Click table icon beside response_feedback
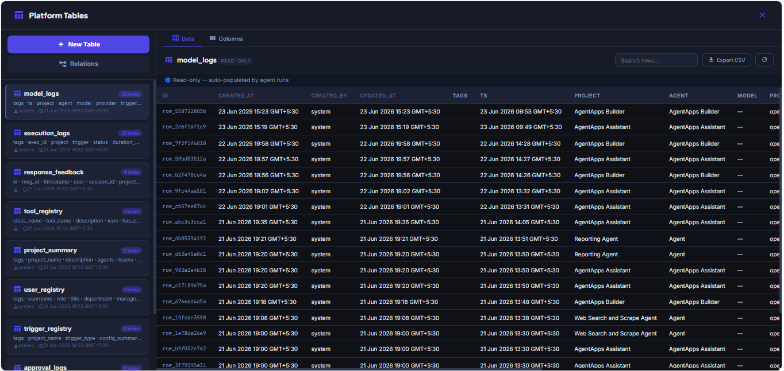Screen dimensions: 784x371 [x=17, y=172]
